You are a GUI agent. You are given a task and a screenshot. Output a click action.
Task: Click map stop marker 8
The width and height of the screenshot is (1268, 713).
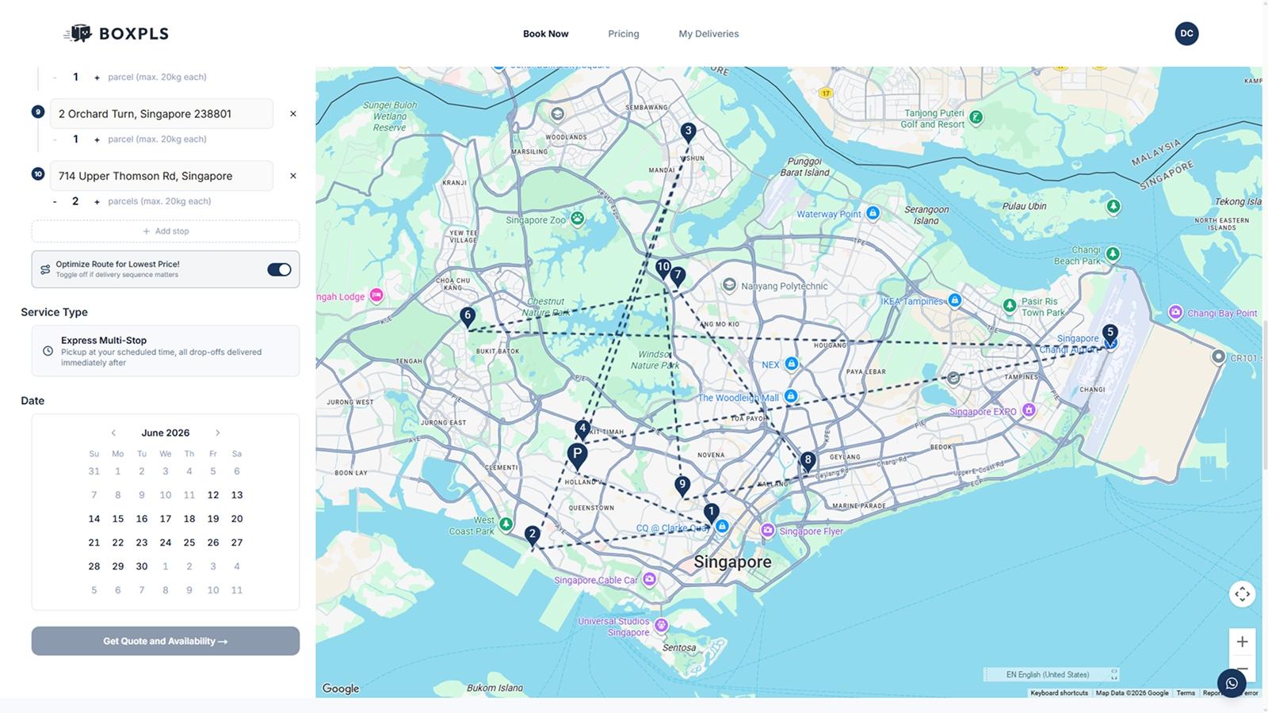coord(808,461)
